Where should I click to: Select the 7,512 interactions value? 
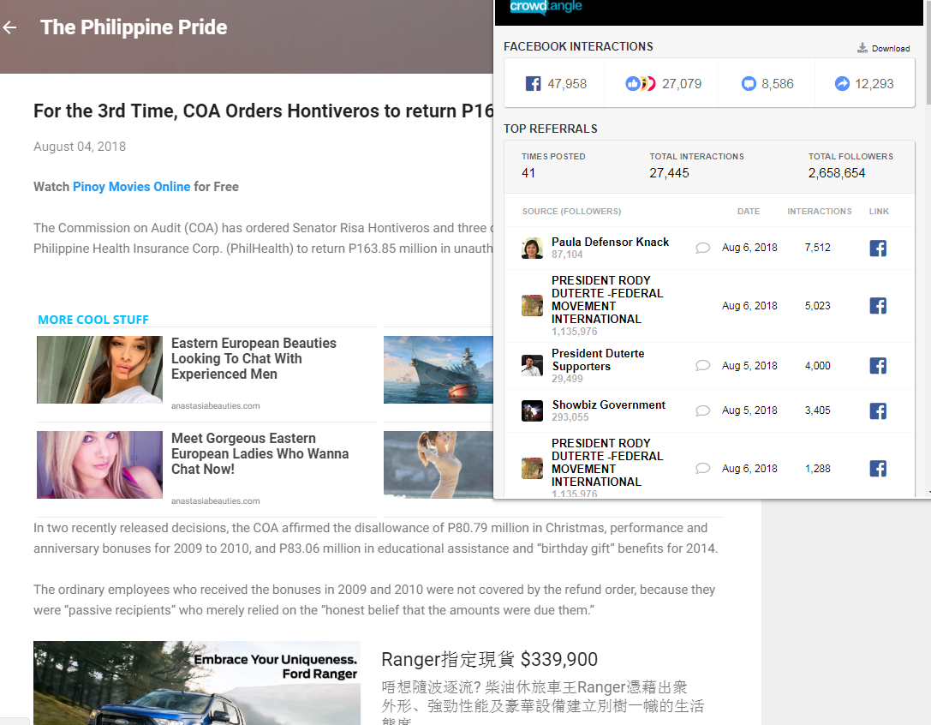click(x=818, y=247)
